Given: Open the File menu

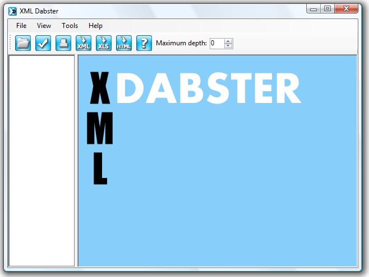Looking at the screenshot, I should 21,26.
